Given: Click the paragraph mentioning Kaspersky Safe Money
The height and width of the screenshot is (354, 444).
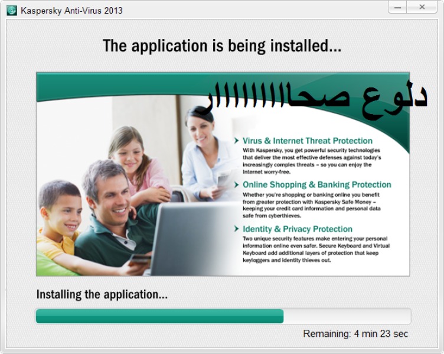Looking at the screenshot, I should (x=312, y=205).
